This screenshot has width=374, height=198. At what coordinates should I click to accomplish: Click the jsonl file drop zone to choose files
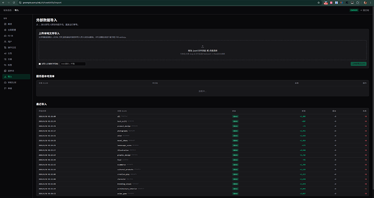[x=203, y=50]
